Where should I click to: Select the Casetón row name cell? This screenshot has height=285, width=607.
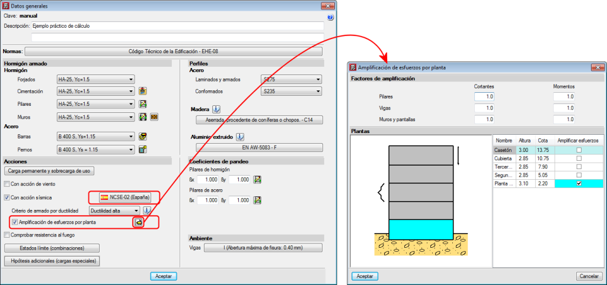tap(503, 150)
